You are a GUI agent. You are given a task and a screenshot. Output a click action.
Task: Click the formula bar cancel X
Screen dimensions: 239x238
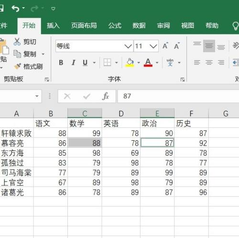(67, 96)
